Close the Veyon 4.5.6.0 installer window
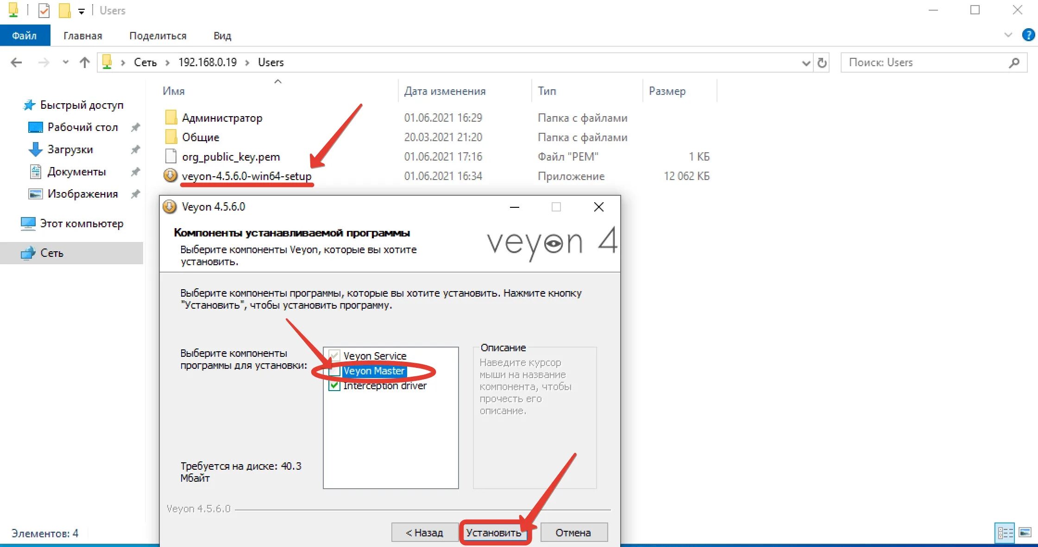This screenshot has width=1038, height=547. [x=598, y=207]
